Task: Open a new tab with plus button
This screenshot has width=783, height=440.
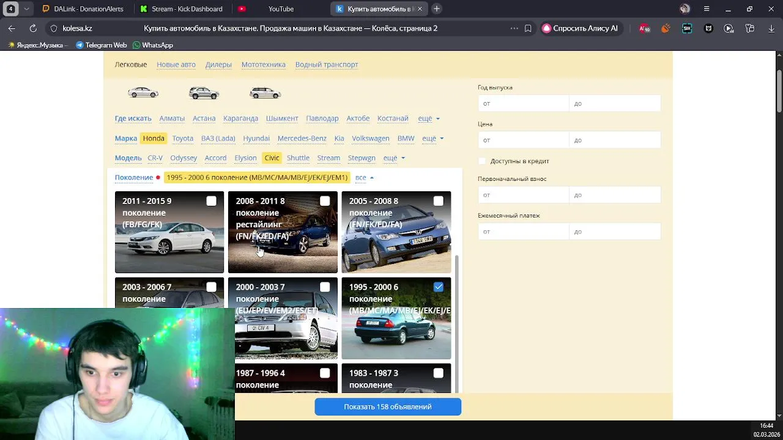Action: 437,9
